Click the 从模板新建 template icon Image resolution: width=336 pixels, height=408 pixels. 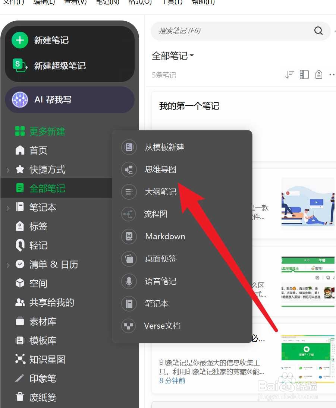129,147
